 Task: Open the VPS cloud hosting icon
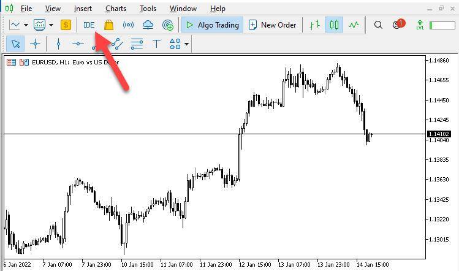click(x=148, y=25)
